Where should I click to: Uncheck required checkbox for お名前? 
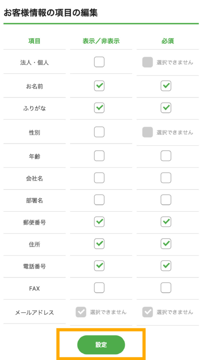click(166, 86)
